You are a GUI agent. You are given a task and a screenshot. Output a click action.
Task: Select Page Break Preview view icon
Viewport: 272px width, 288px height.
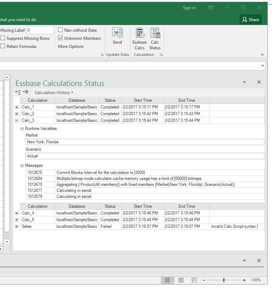[x=194, y=280]
